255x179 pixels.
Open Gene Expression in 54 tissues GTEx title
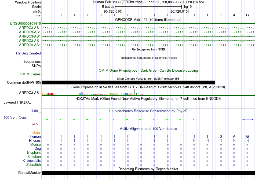pyautogui.click(x=148, y=87)
